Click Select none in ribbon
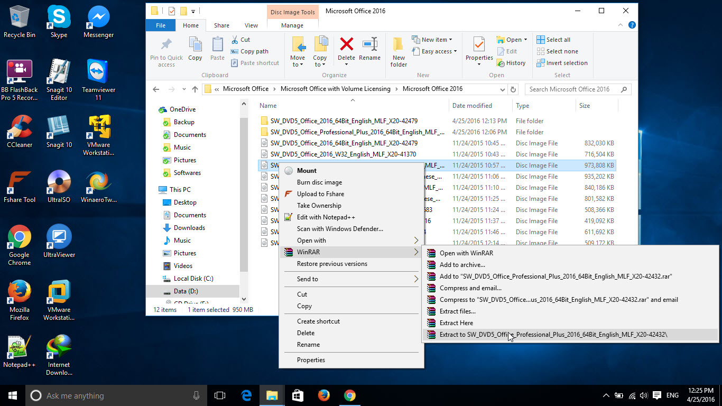The height and width of the screenshot is (406, 722). pos(557,51)
